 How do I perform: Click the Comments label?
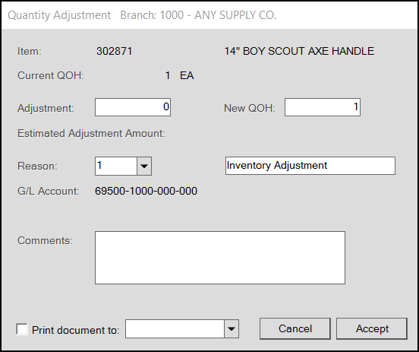pos(45,240)
